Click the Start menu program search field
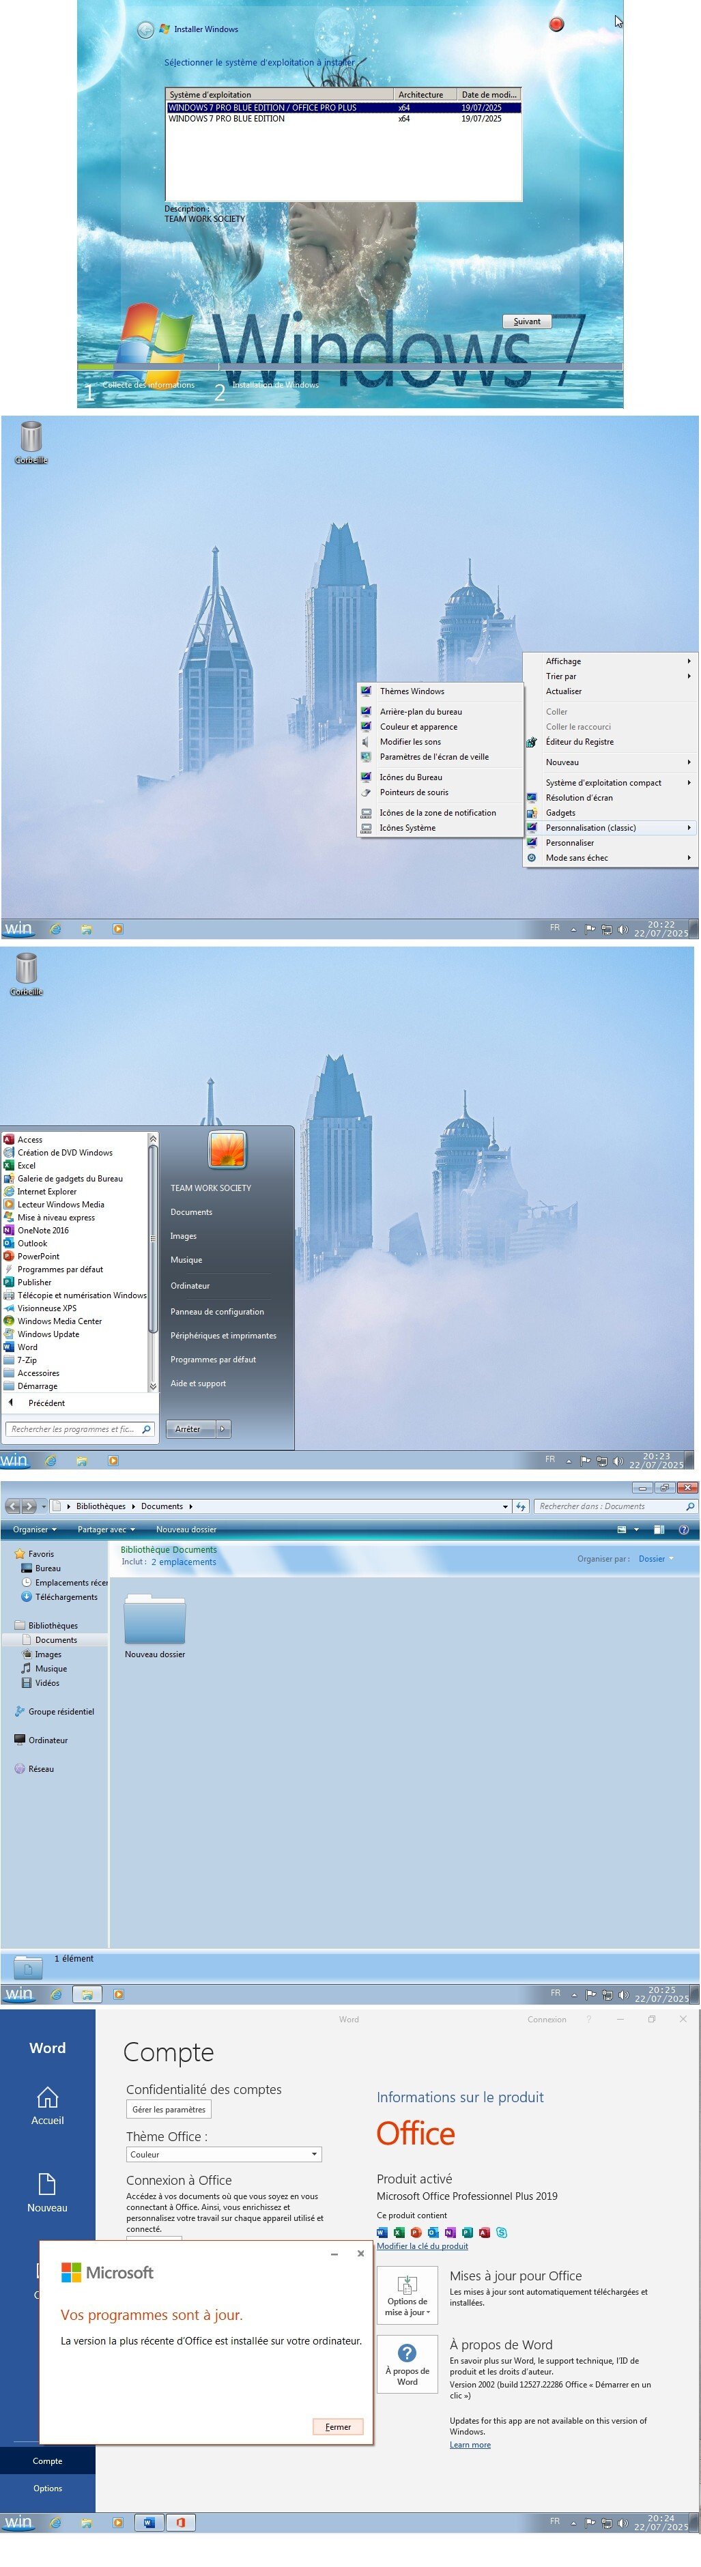The height and width of the screenshot is (2567, 701). tap(80, 1430)
